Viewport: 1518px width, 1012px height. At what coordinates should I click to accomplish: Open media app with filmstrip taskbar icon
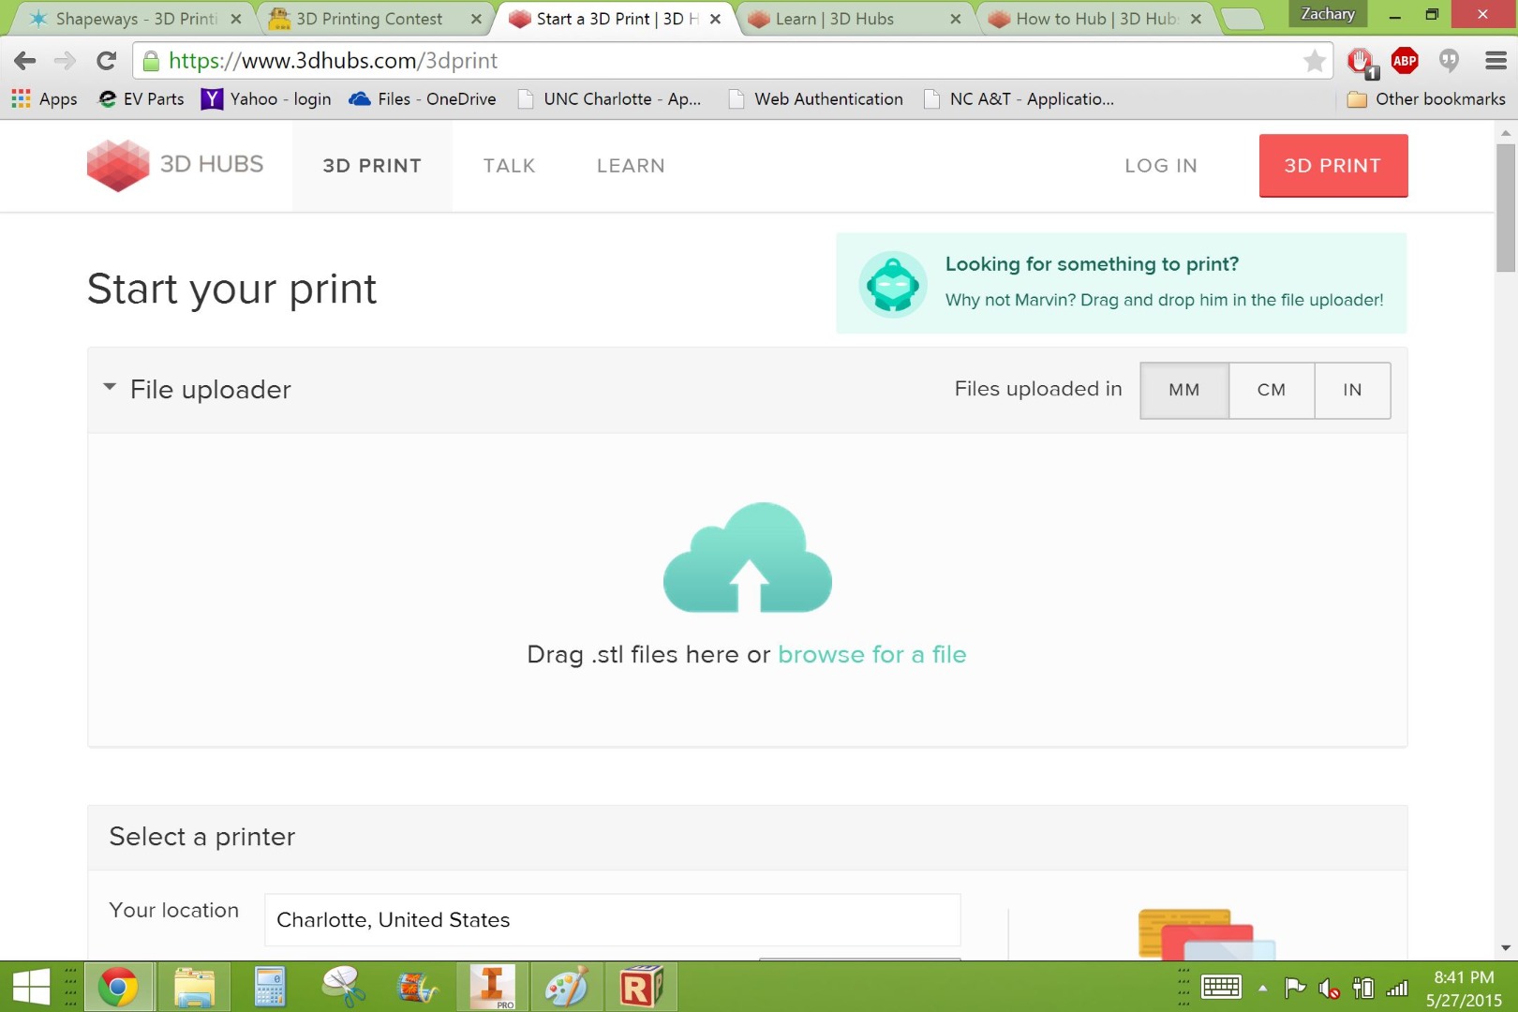click(x=418, y=988)
